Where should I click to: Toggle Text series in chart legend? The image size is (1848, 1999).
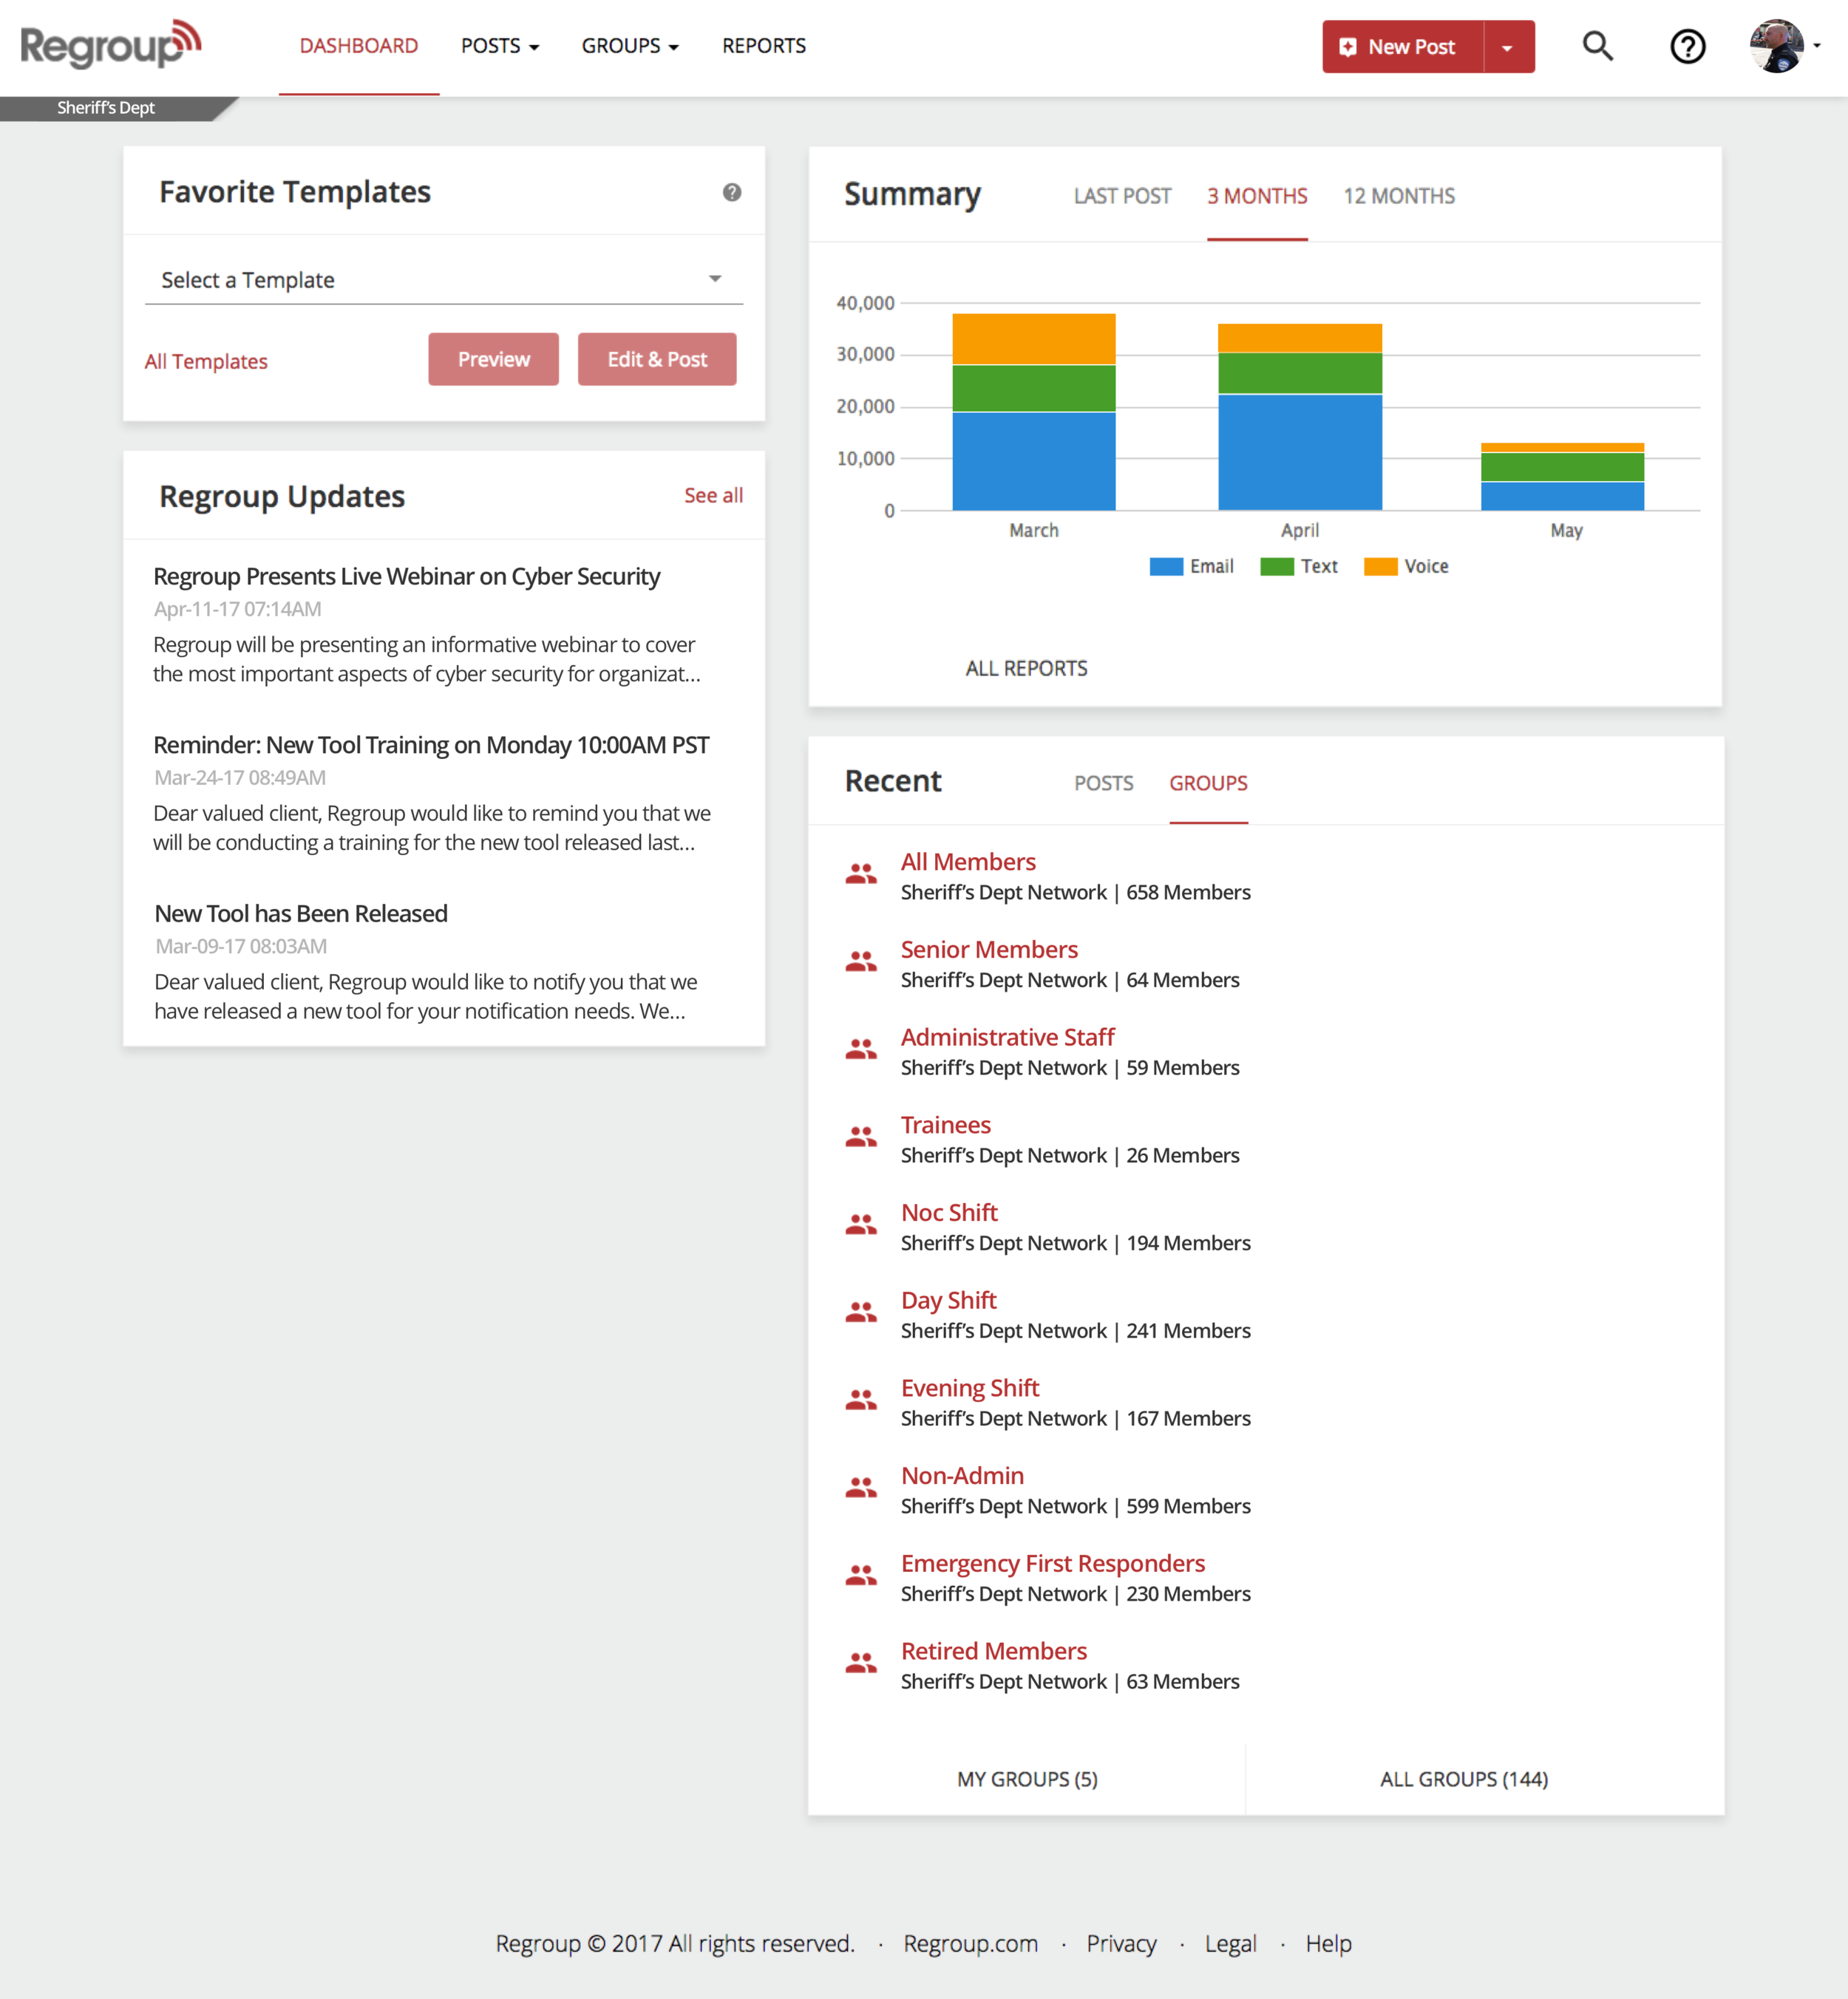(x=1299, y=567)
